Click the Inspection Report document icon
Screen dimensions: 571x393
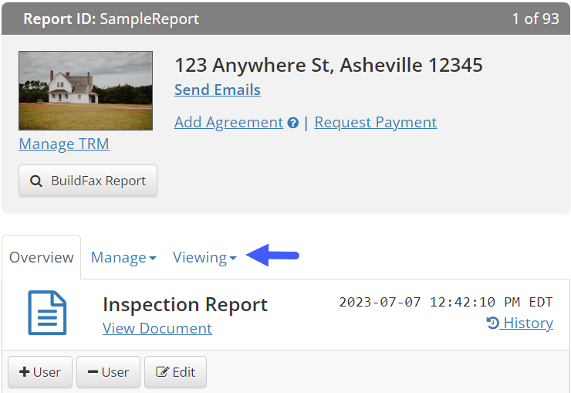point(47,313)
